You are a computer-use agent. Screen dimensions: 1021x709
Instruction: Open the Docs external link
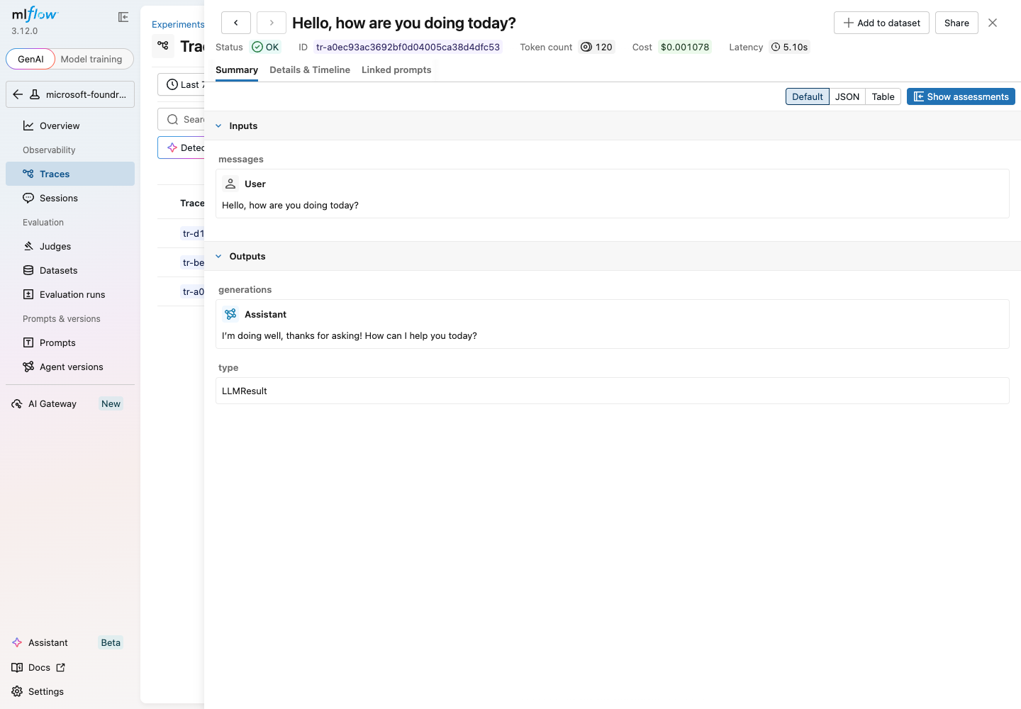point(39,667)
